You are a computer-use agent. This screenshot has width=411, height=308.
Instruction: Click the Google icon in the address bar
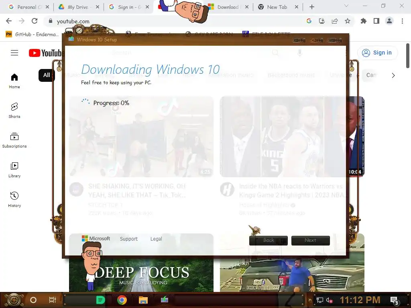tap(309, 21)
